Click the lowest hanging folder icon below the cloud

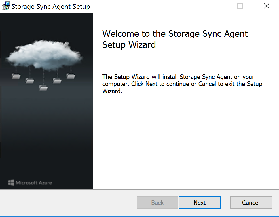(x=43, y=88)
